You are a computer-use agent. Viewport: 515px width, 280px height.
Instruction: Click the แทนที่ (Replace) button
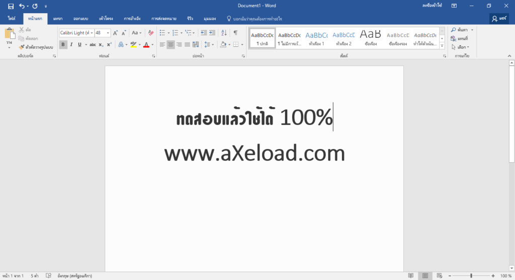point(459,38)
